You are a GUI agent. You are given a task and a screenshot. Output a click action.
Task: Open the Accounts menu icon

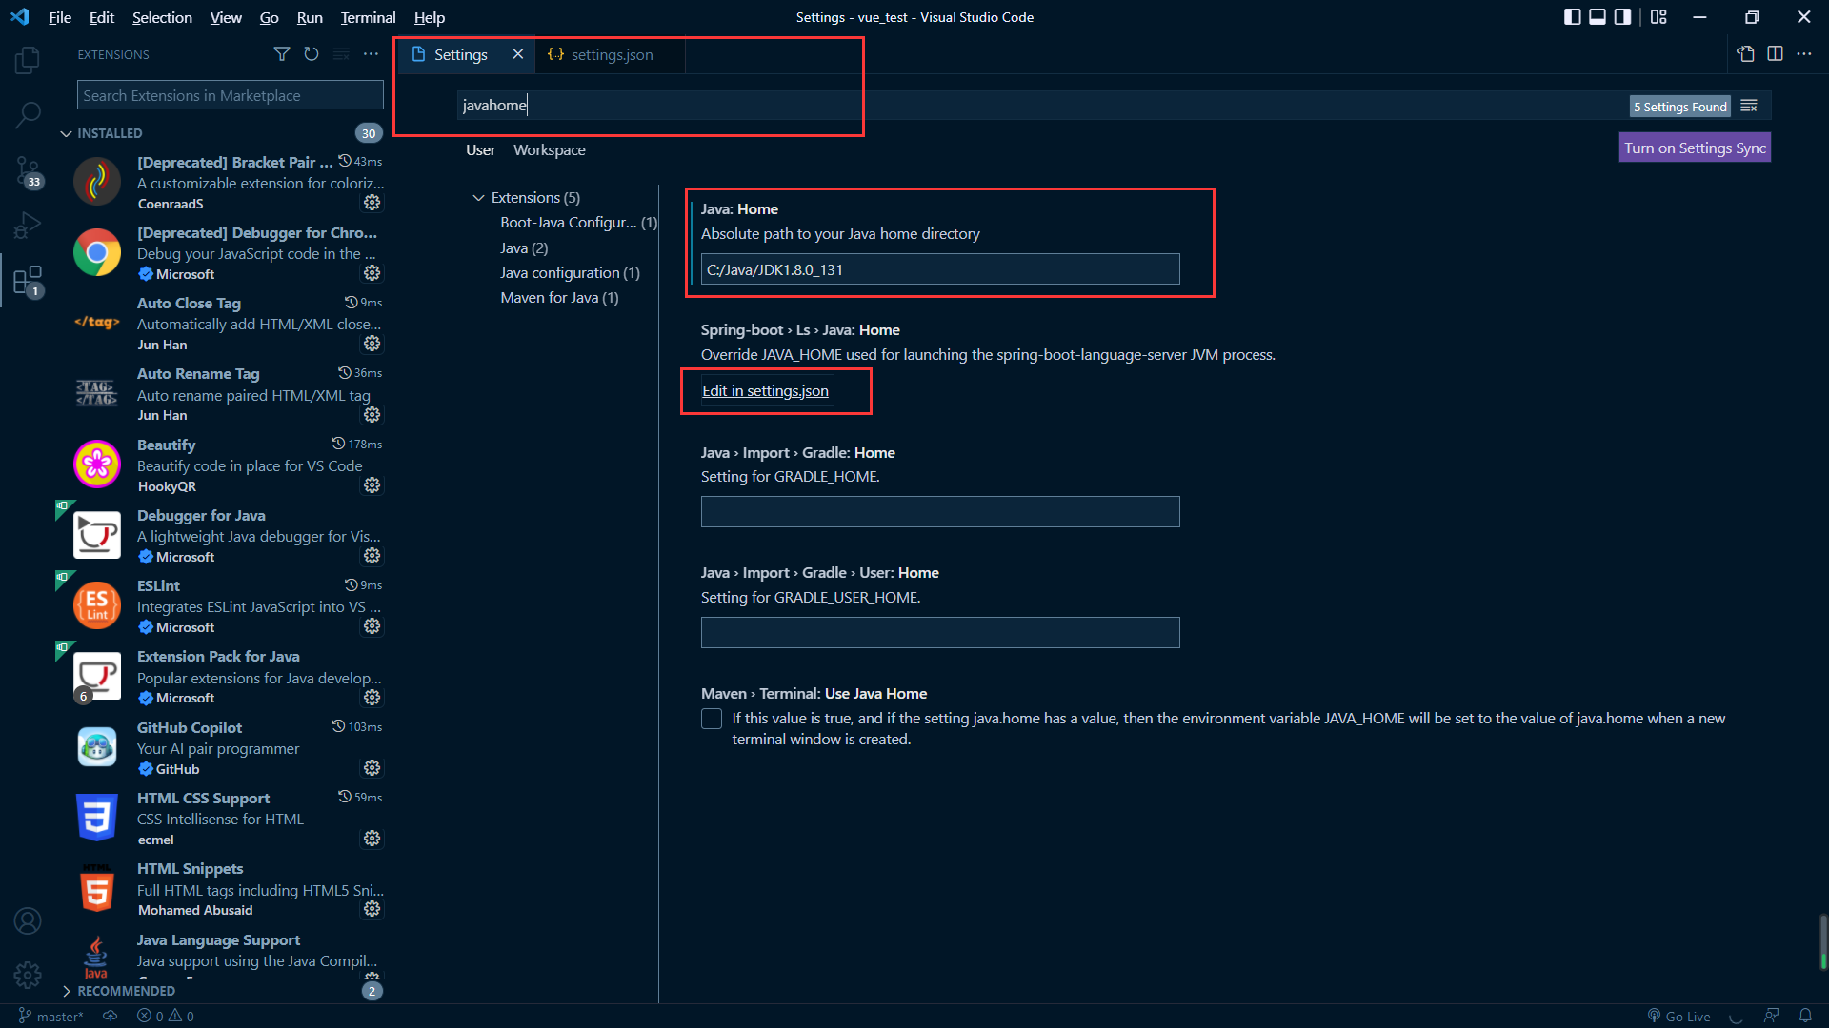28,920
